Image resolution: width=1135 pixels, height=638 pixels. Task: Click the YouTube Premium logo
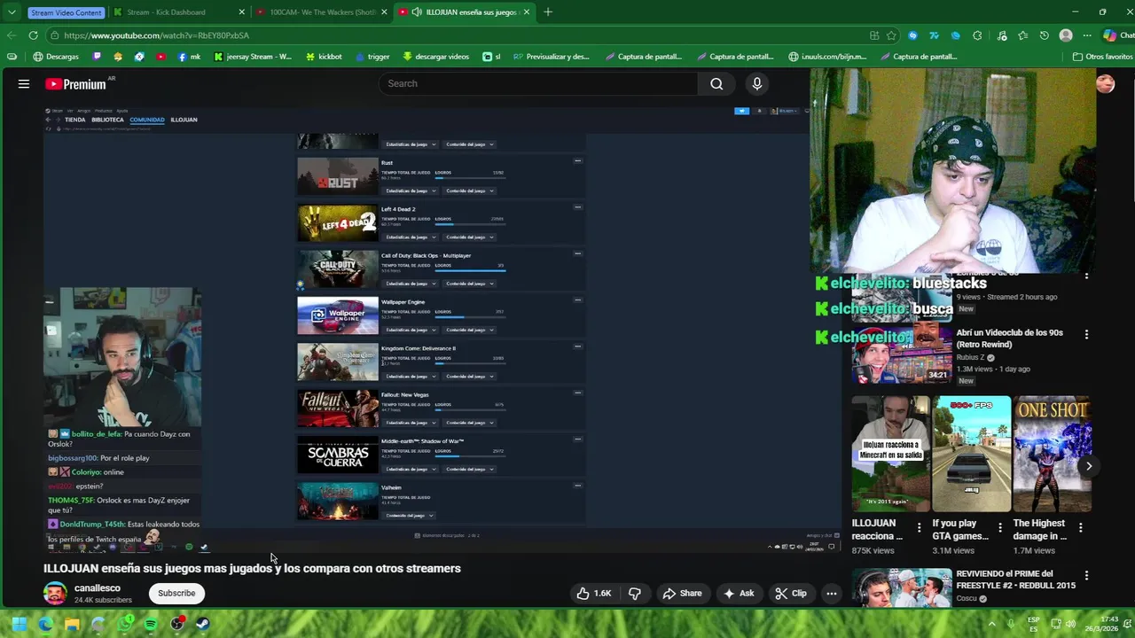coord(77,84)
